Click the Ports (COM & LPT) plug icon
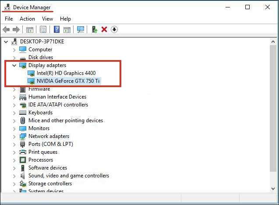This screenshot has height=205, width=279. [x=23, y=144]
